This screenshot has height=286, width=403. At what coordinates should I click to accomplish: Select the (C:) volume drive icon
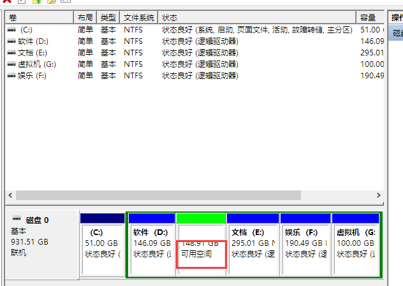coord(11,30)
